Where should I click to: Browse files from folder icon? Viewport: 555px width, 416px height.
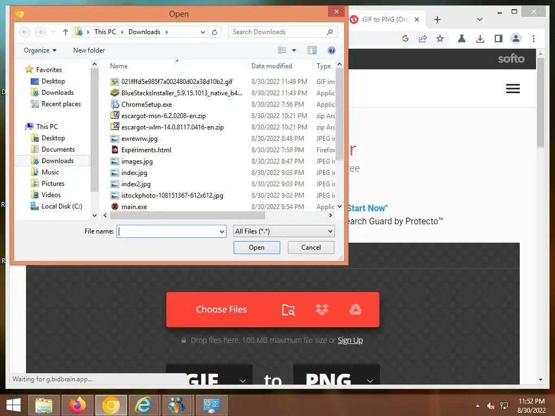point(288,309)
